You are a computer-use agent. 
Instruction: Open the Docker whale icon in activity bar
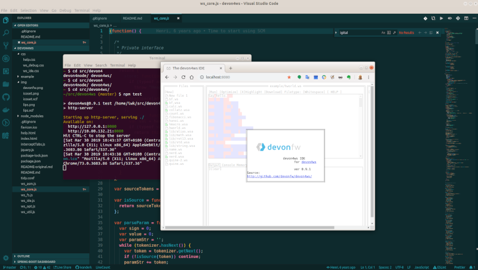(x=6, y=110)
